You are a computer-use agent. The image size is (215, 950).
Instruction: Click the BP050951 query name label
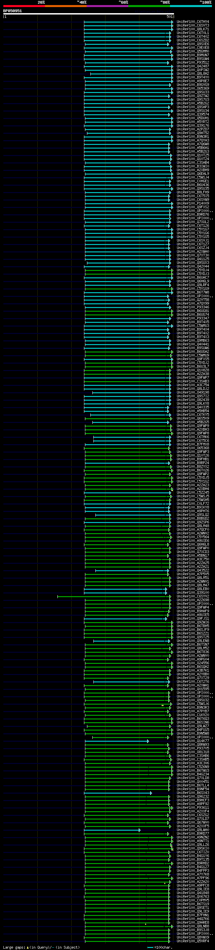point(12,11)
